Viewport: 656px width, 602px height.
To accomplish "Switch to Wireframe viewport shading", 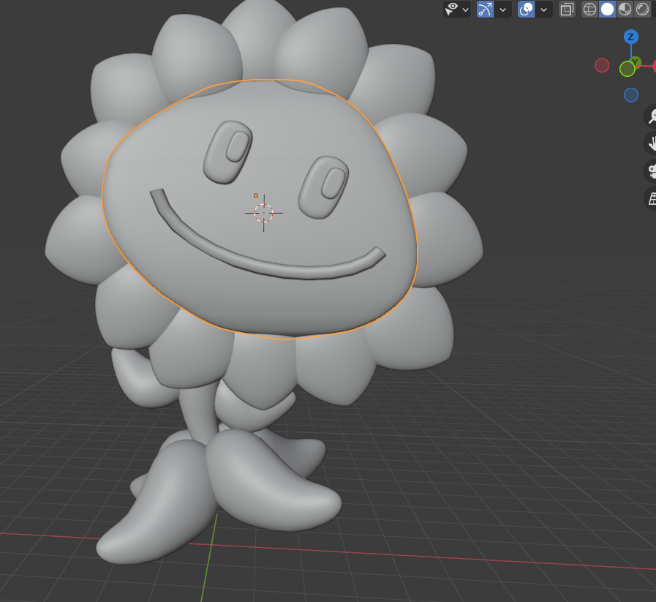I will (x=589, y=10).
